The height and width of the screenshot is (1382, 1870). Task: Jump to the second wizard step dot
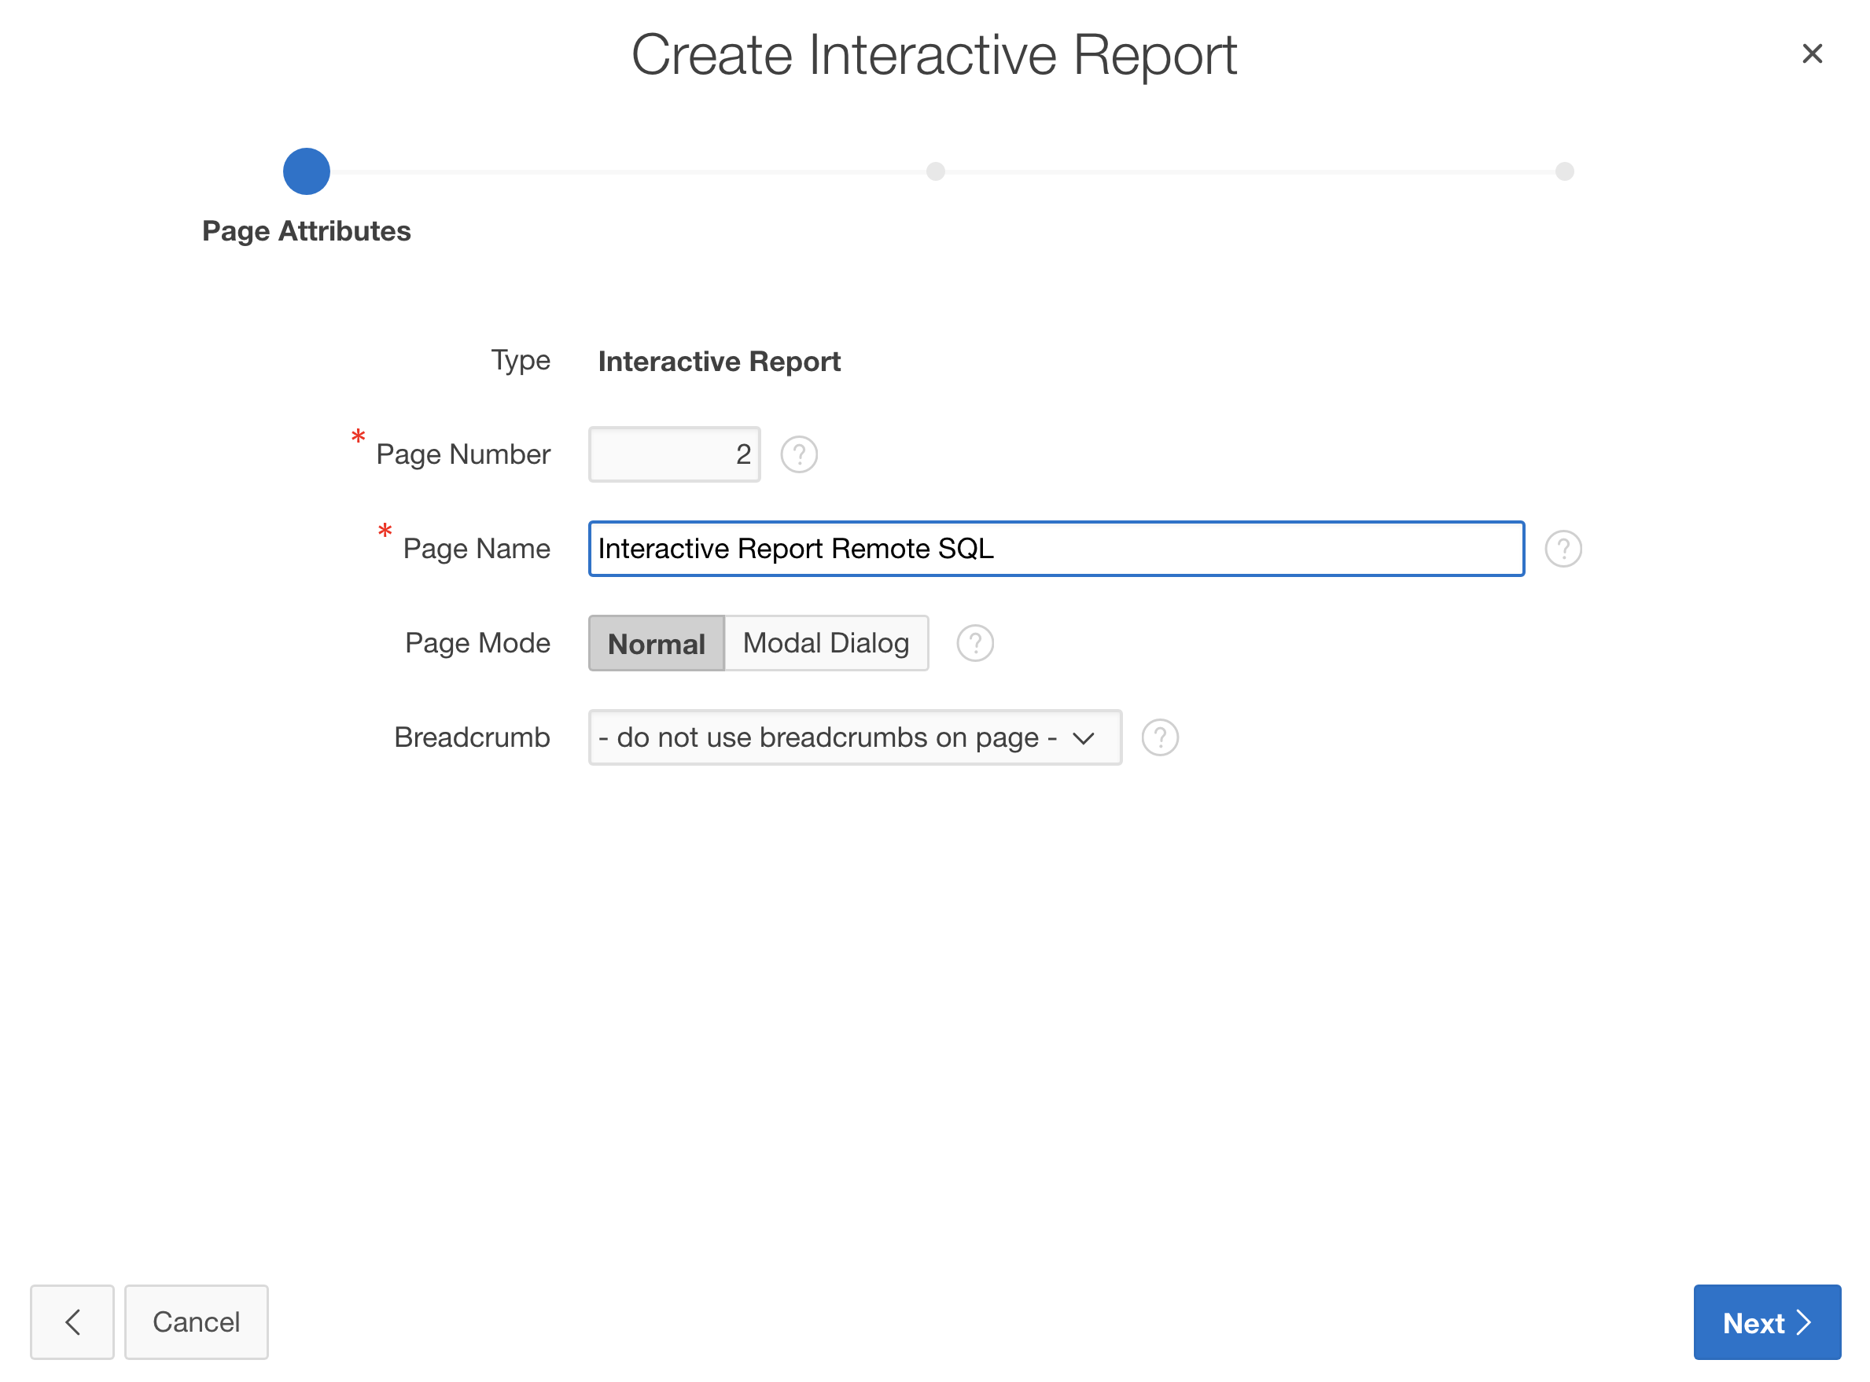pos(934,171)
